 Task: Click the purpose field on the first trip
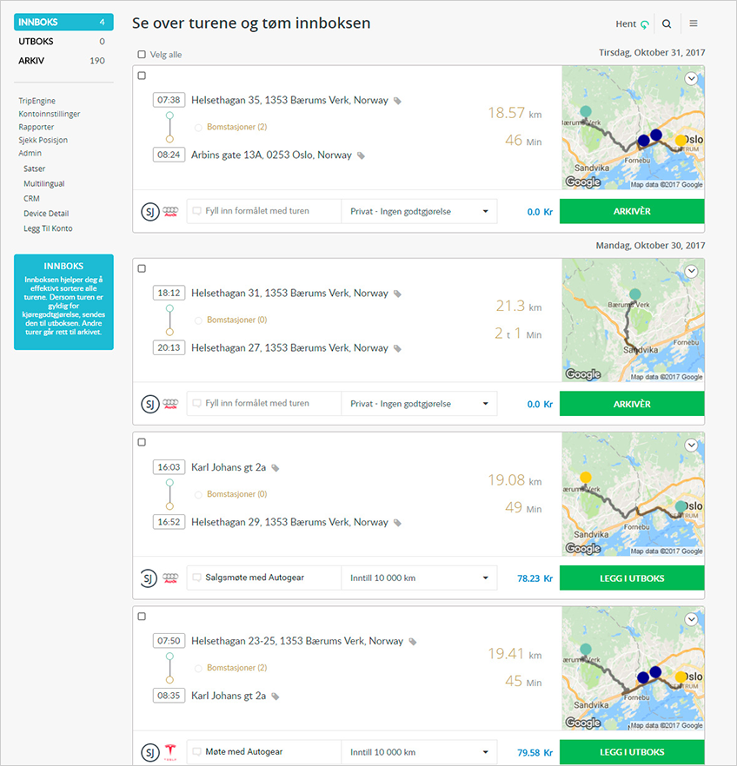[x=263, y=211]
